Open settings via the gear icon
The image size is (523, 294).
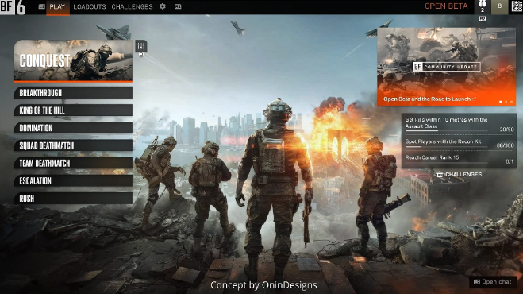163,6
